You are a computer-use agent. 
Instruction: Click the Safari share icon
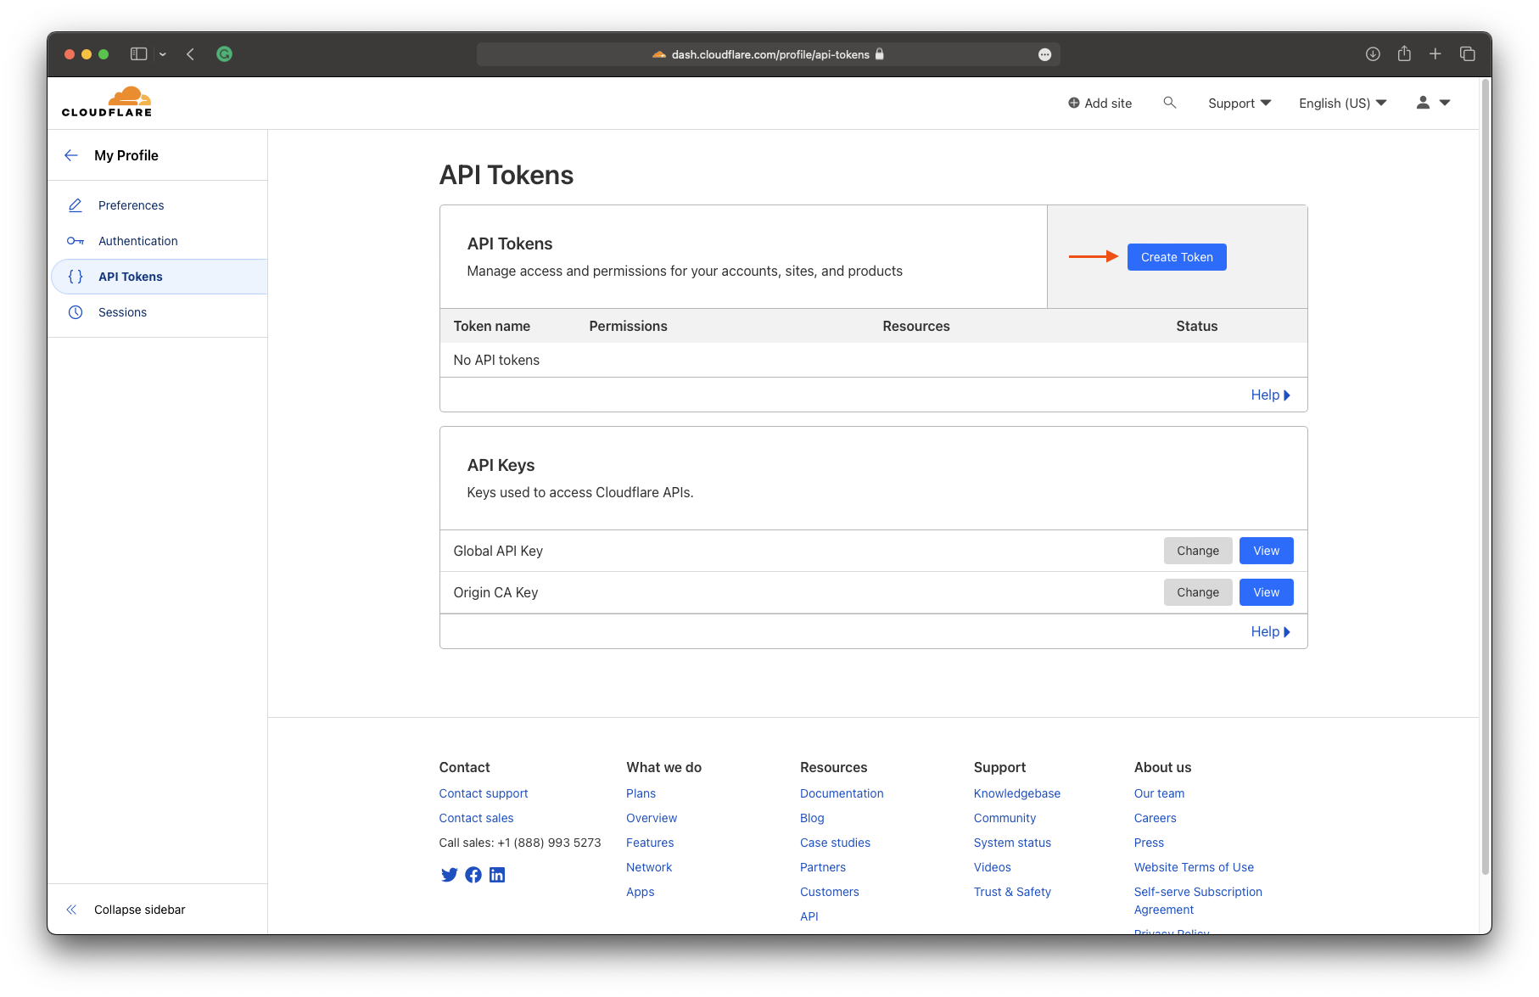pos(1404,54)
